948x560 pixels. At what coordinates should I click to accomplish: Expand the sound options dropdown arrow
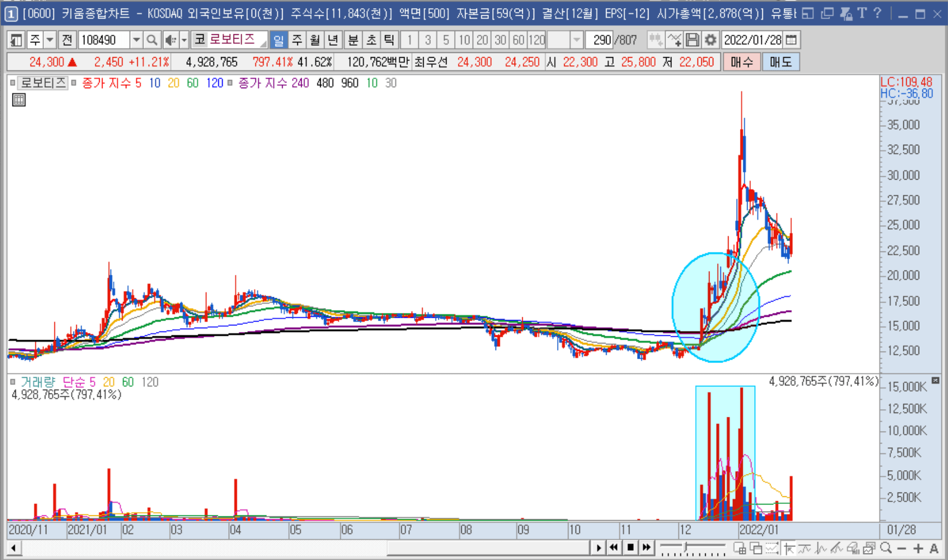tap(184, 40)
